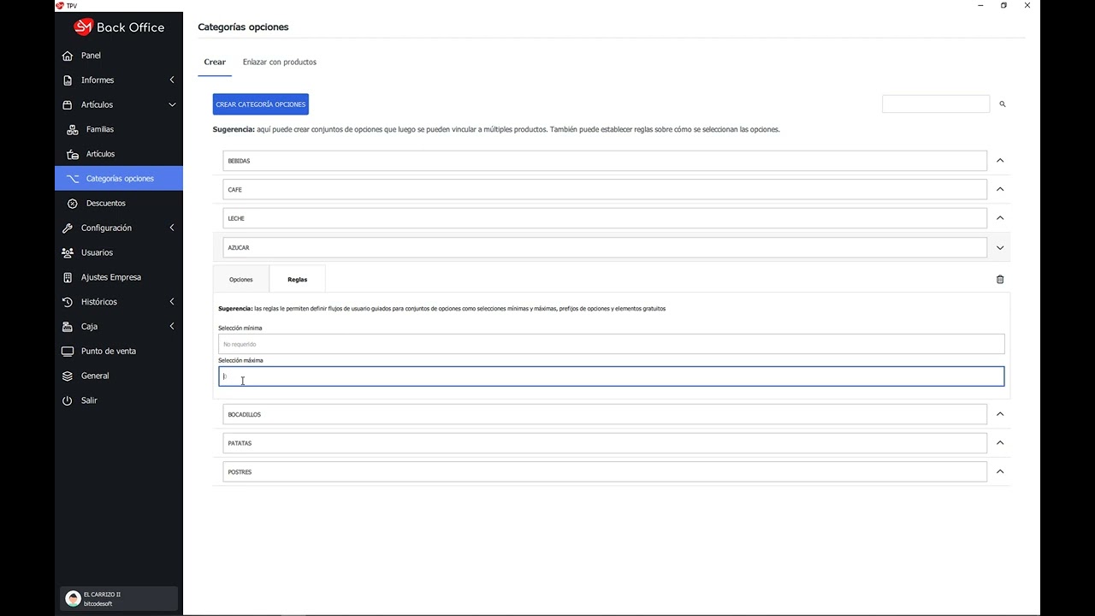Click the Ajustes Empresa building icon
Image resolution: width=1095 pixels, height=616 pixels.
(68, 277)
